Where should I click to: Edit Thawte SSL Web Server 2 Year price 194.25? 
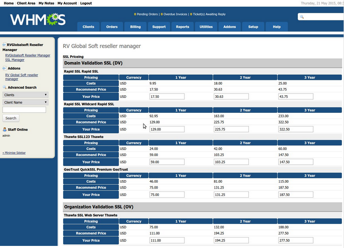pos(231,241)
